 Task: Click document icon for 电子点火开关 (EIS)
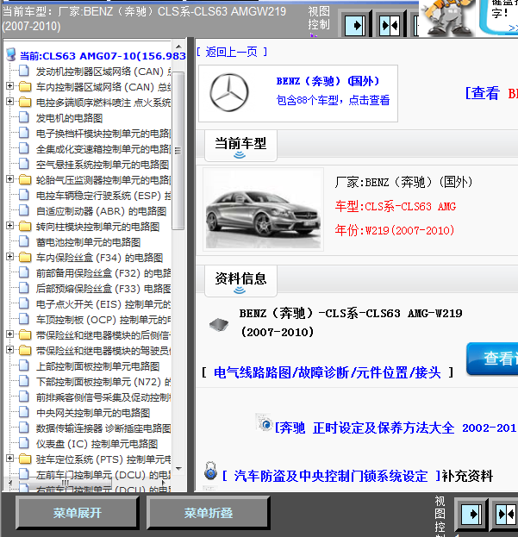[24, 303]
